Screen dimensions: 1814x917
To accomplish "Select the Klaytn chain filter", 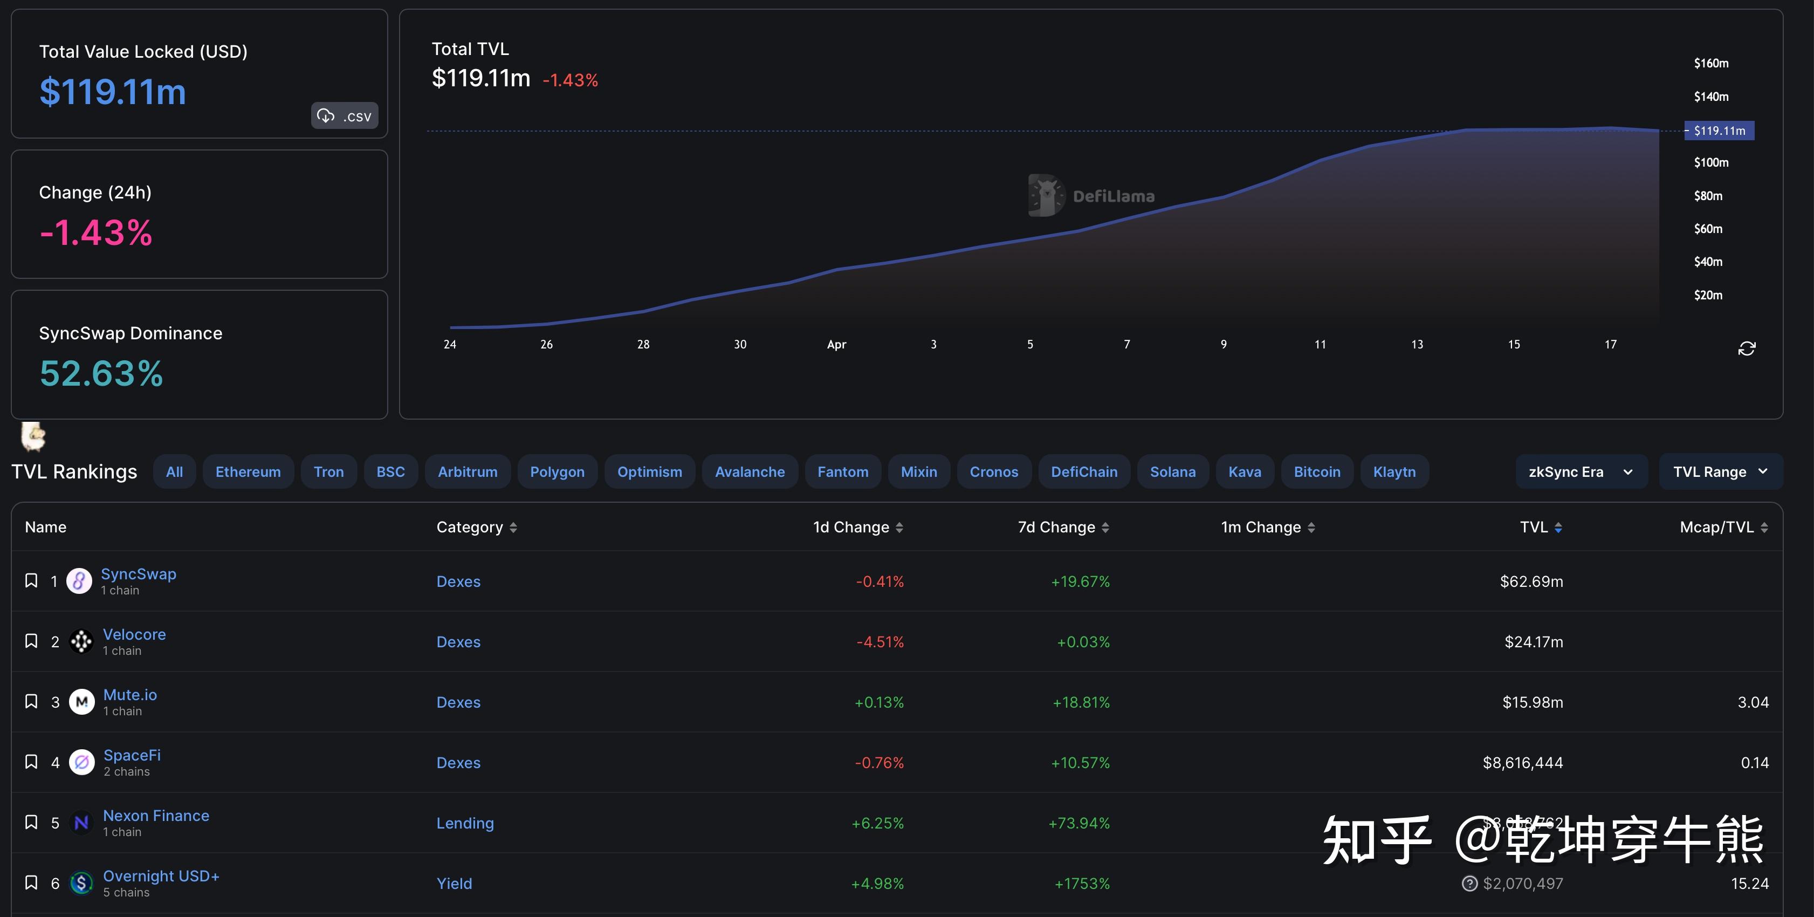I will tap(1394, 472).
